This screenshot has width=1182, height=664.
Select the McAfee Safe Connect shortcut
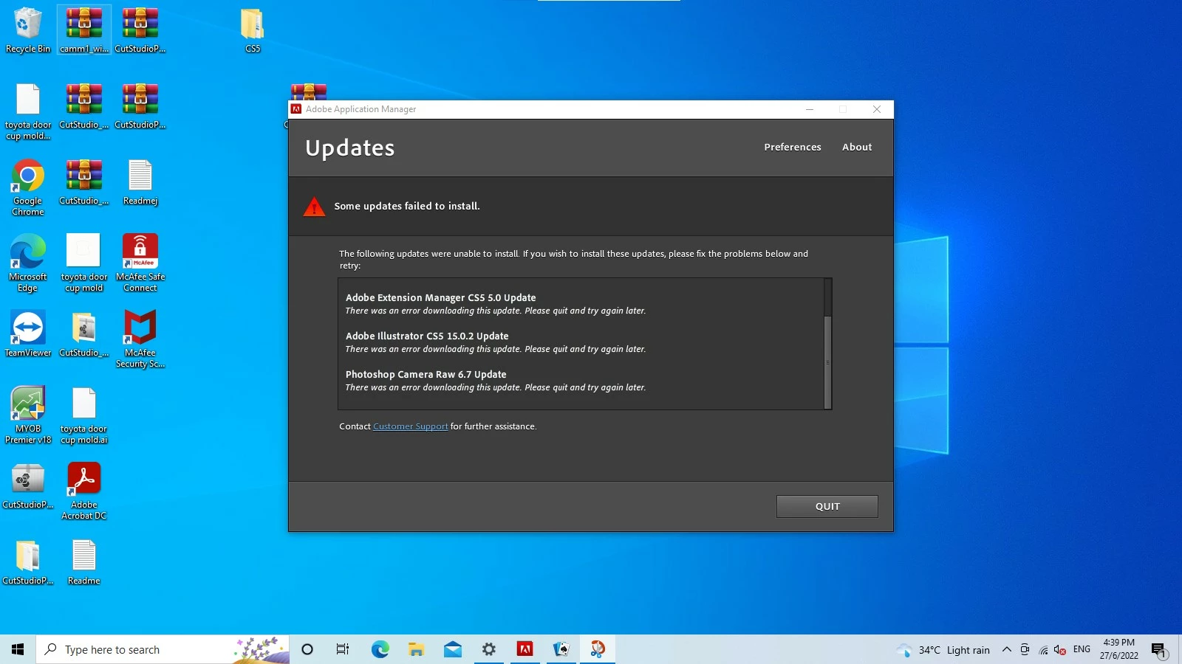coord(140,263)
